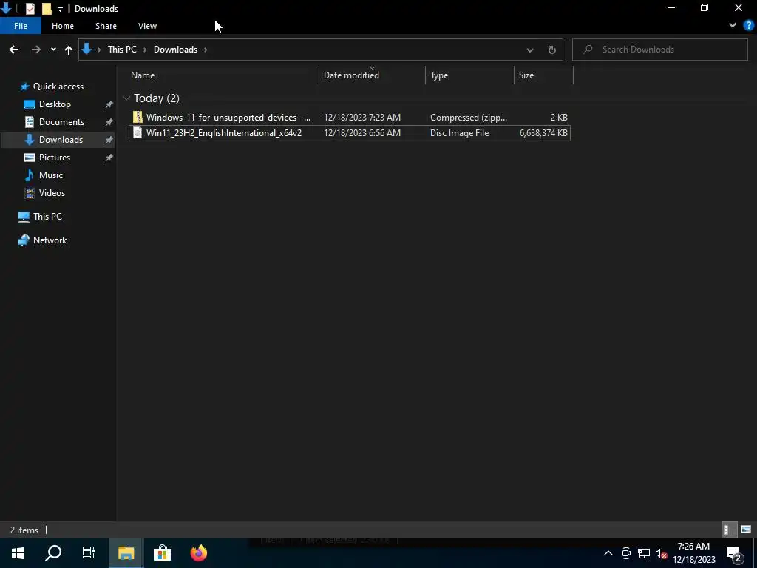
Task: Click the zipped folder file icon
Action: pyautogui.click(x=138, y=118)
